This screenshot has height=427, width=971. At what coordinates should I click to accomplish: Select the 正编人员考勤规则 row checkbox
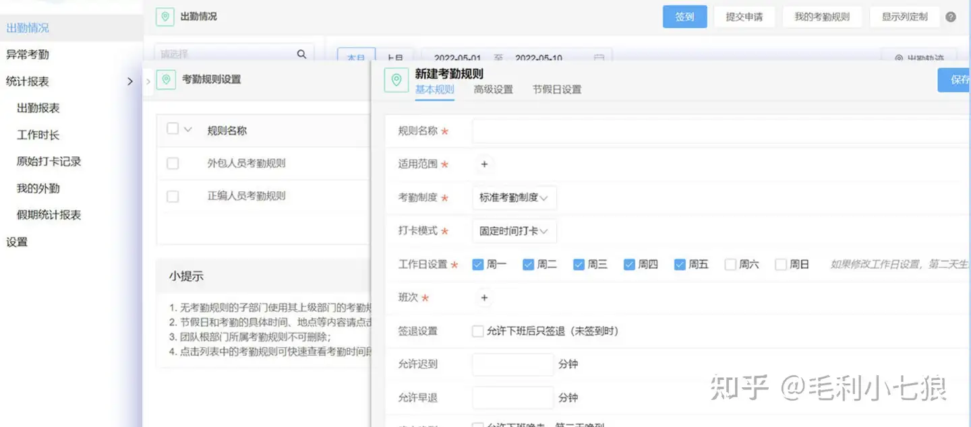click(x=173, y=197)
